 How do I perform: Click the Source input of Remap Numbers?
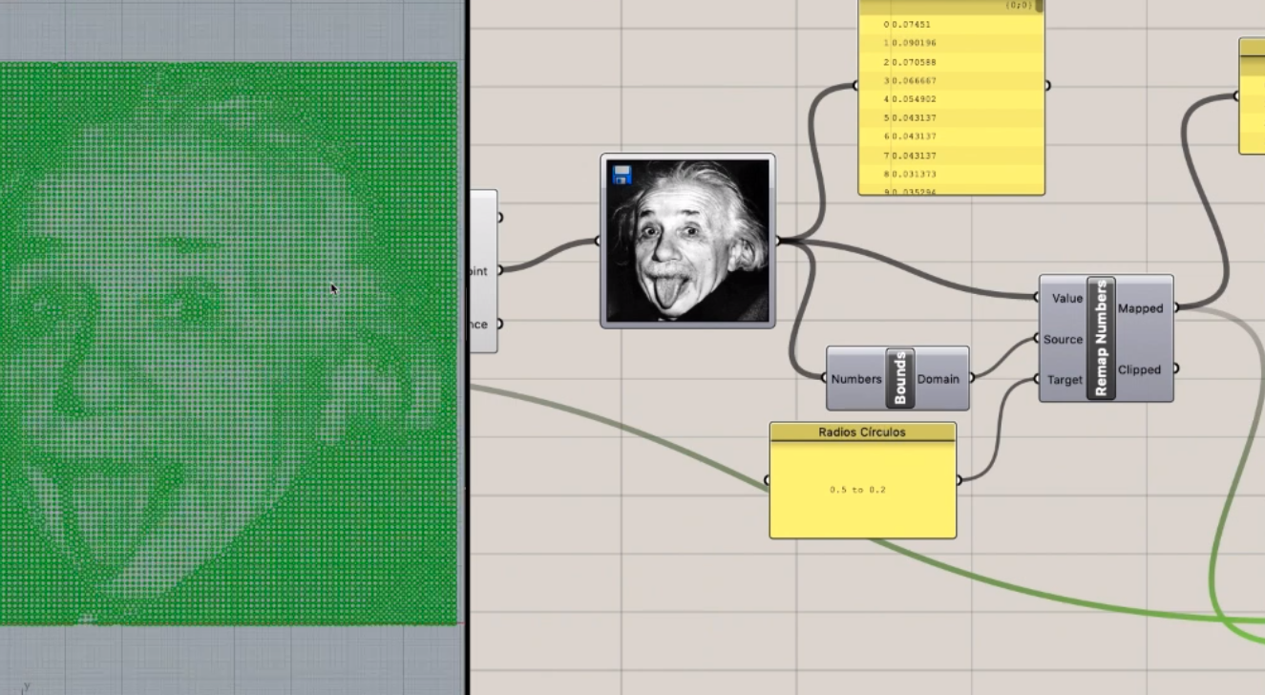(1063, 339)
